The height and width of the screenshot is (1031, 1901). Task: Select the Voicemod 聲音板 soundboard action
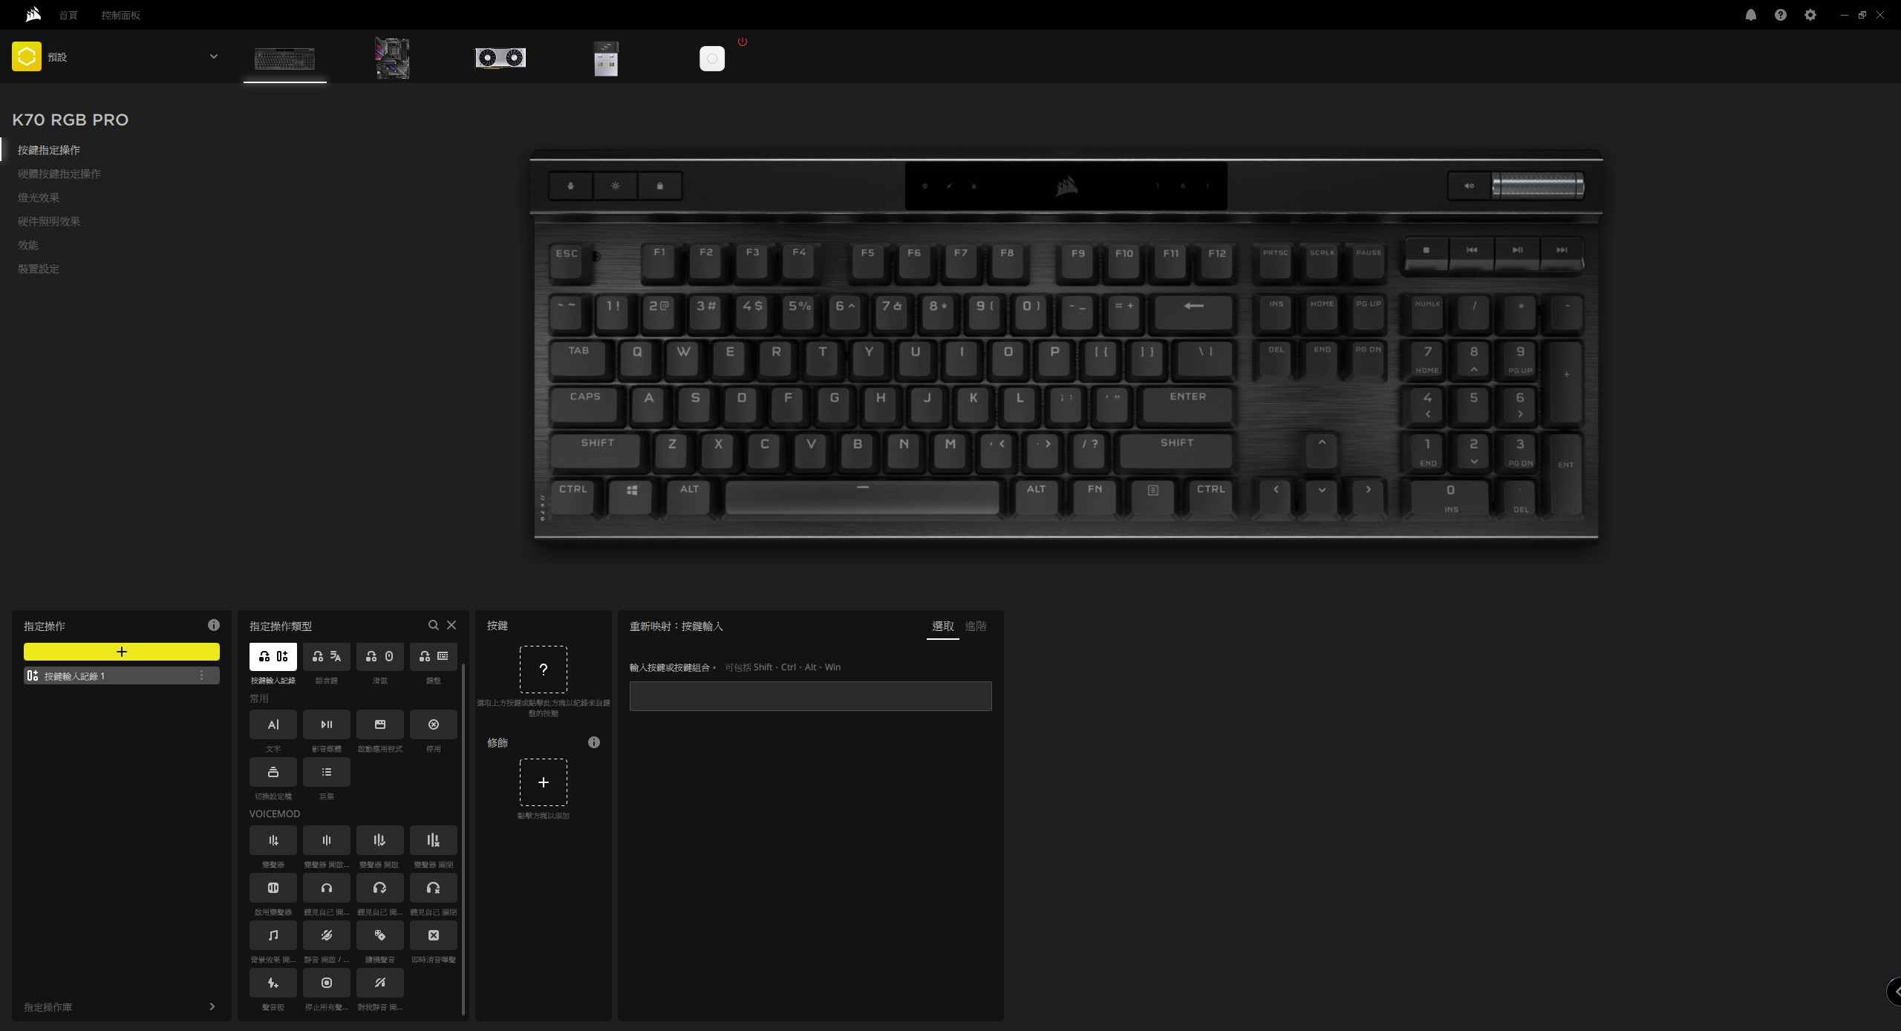(273, 983)
